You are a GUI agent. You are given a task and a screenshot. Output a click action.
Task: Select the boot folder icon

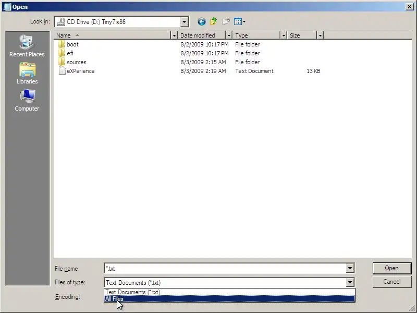coord(62,44)
